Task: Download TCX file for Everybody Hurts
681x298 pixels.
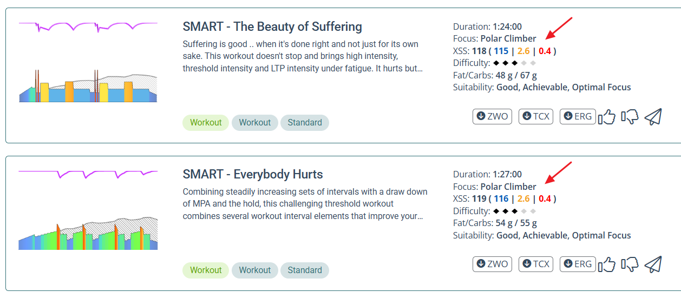Action: tap(535, 264)
